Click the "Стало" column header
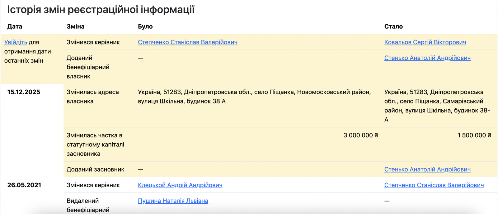498x214 pixels. click(x=393, y=26)
